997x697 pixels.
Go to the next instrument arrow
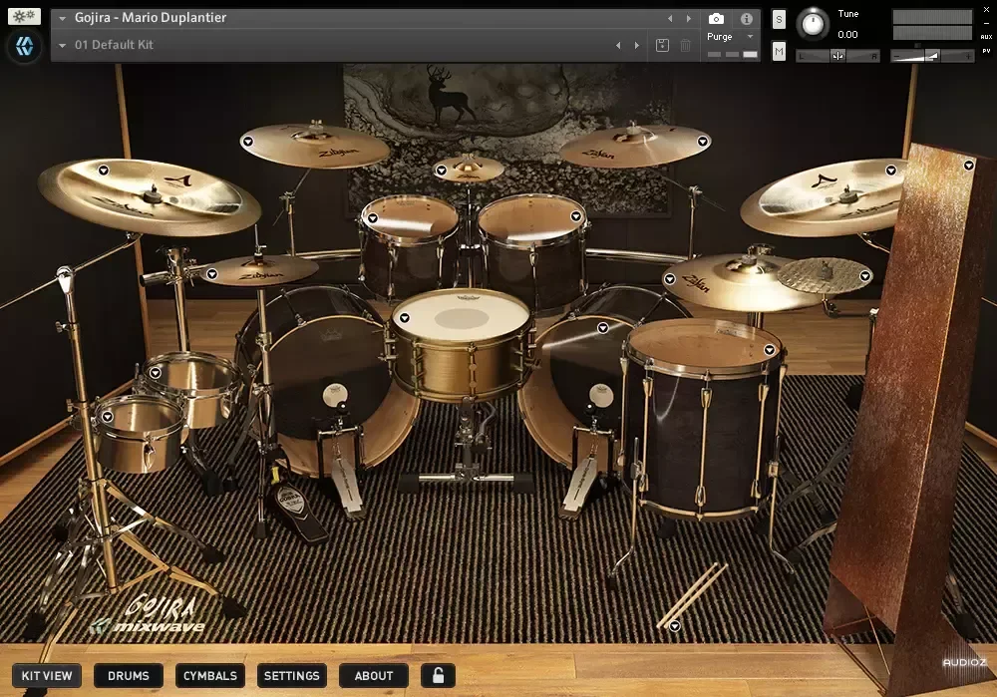(689, 18)
